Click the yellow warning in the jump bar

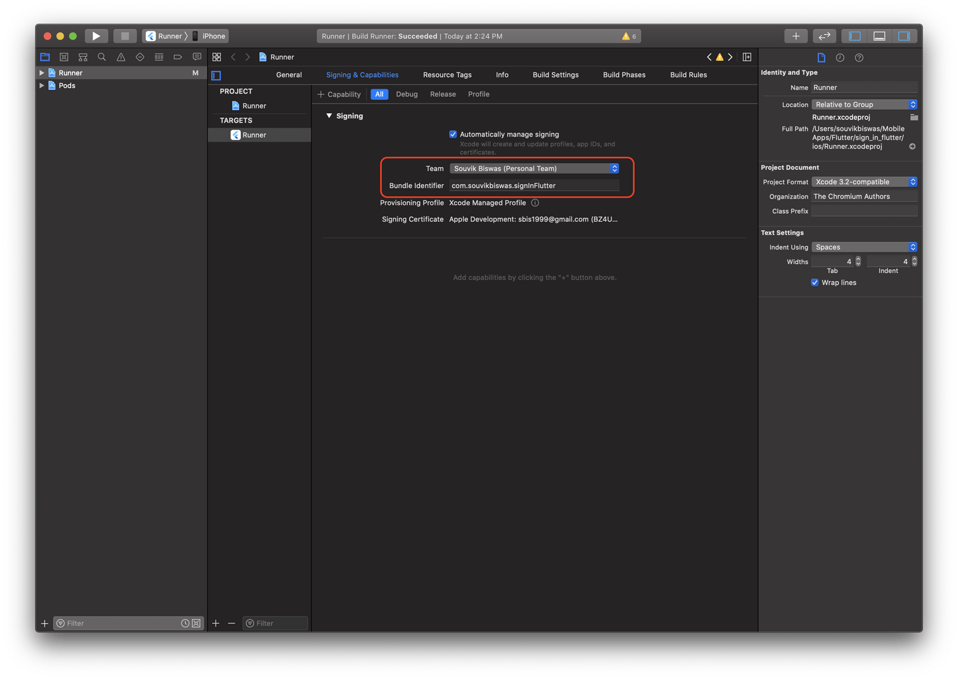coord(720,57)
